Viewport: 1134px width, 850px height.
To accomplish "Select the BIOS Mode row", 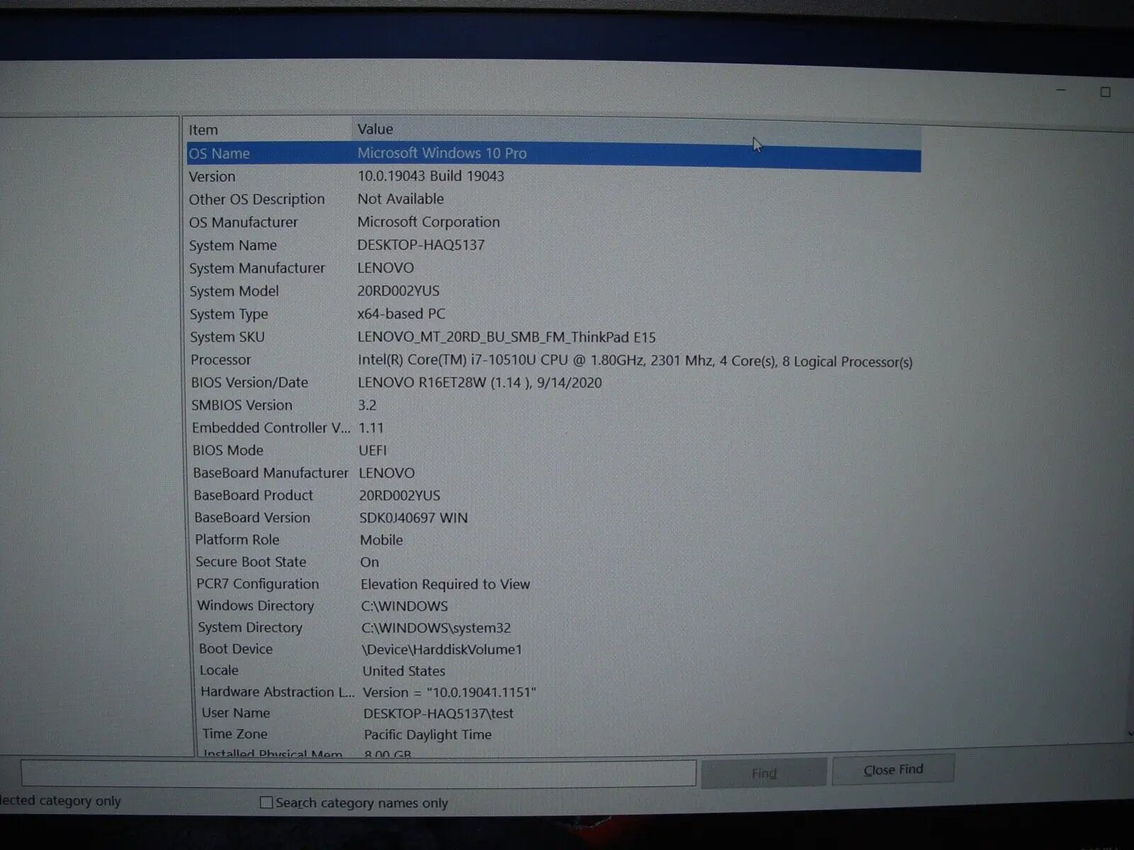I will click(554, 450).
